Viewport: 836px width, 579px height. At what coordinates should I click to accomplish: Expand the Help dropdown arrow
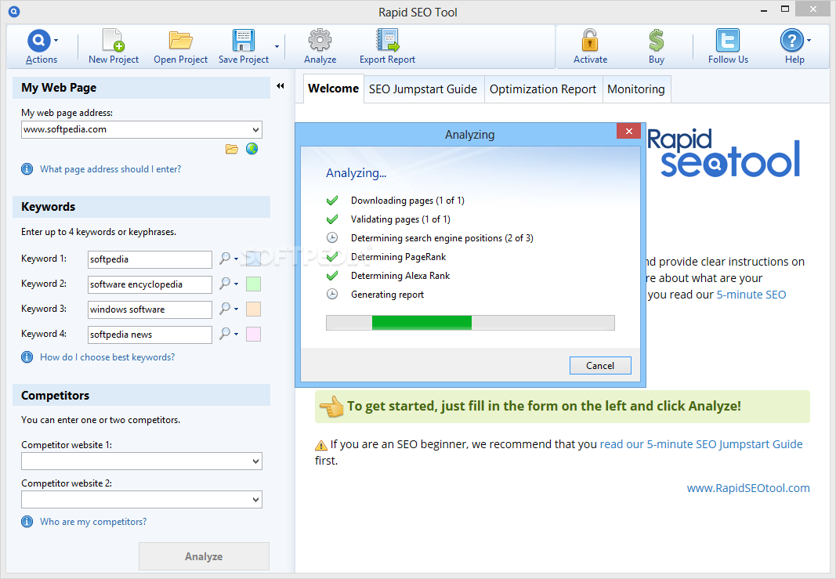tap(809, 40)
